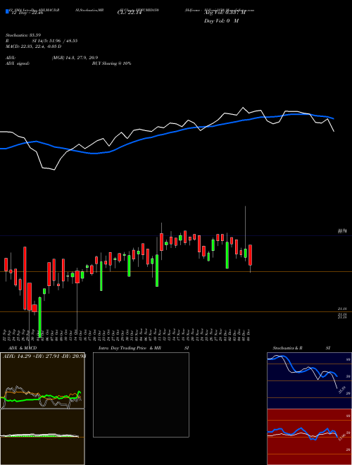352x465 pixels.
Task: Open the ADX indicator mini chart
Action: click(x=42, y=380)
